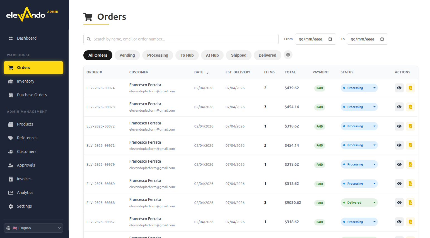Click the To date input
Viewport: 430px width, 238px height.
click(x=368, y=39)
